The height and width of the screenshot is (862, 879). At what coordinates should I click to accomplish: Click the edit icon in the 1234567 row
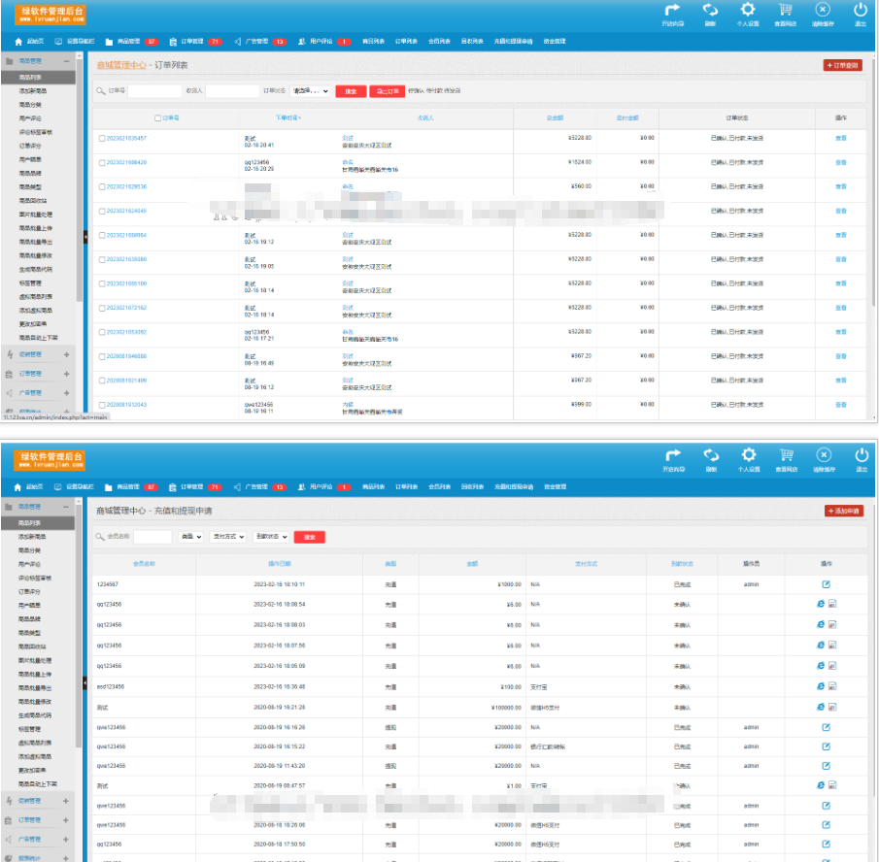pos(826,584)
